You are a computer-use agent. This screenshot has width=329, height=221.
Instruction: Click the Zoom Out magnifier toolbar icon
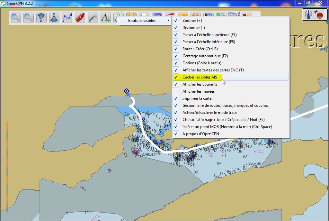click(x=29, y=18)
